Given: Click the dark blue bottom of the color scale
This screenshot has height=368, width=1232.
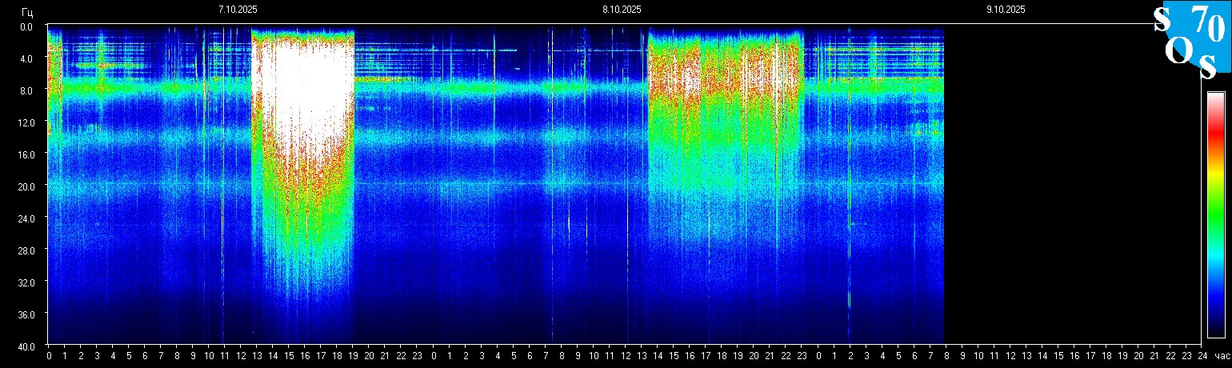Looking at the screenshot, I should pyautogui.click(x=1215, y=328).
